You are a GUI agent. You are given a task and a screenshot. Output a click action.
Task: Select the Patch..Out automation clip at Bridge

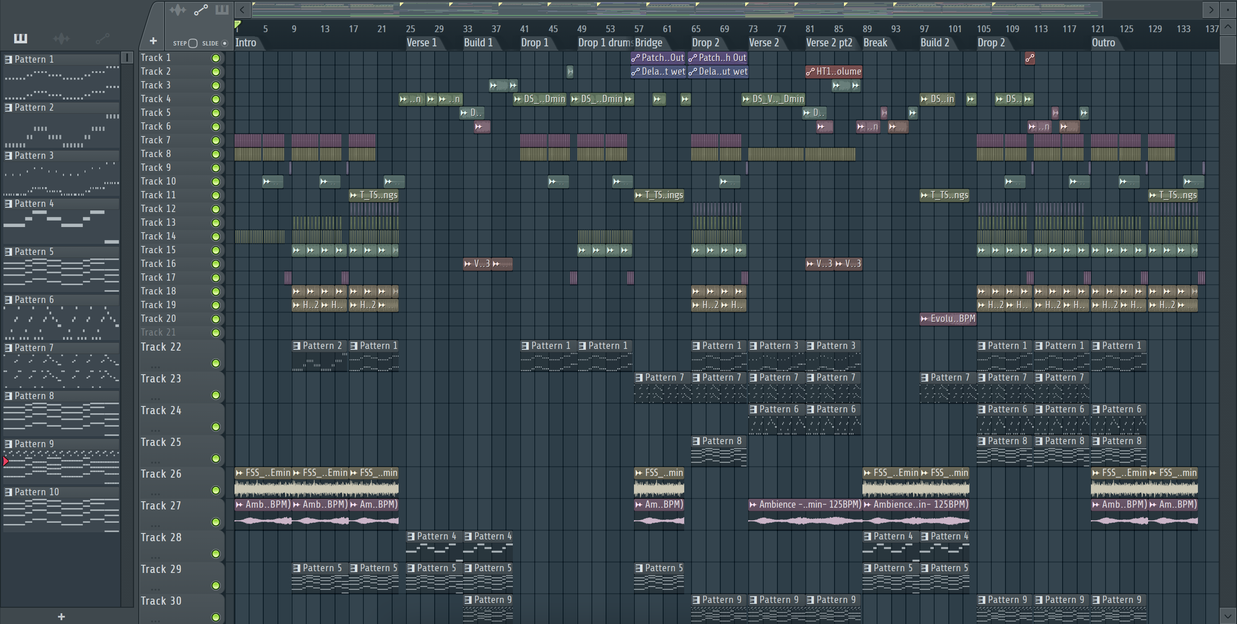pyautogui.click(x=658, y=58)
